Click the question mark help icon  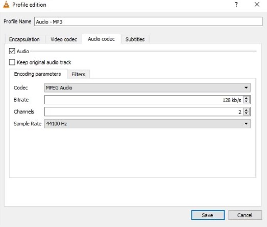point(236,5)
